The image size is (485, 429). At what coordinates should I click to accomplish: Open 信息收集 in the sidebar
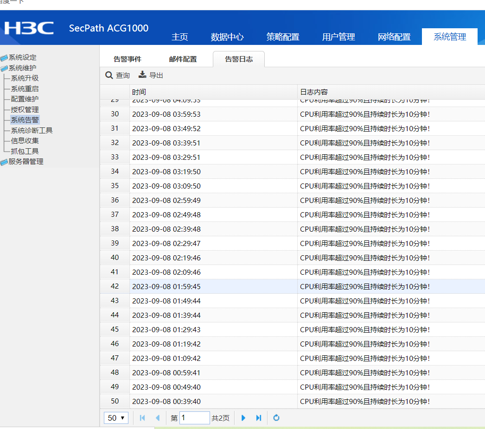click(25, 141)
